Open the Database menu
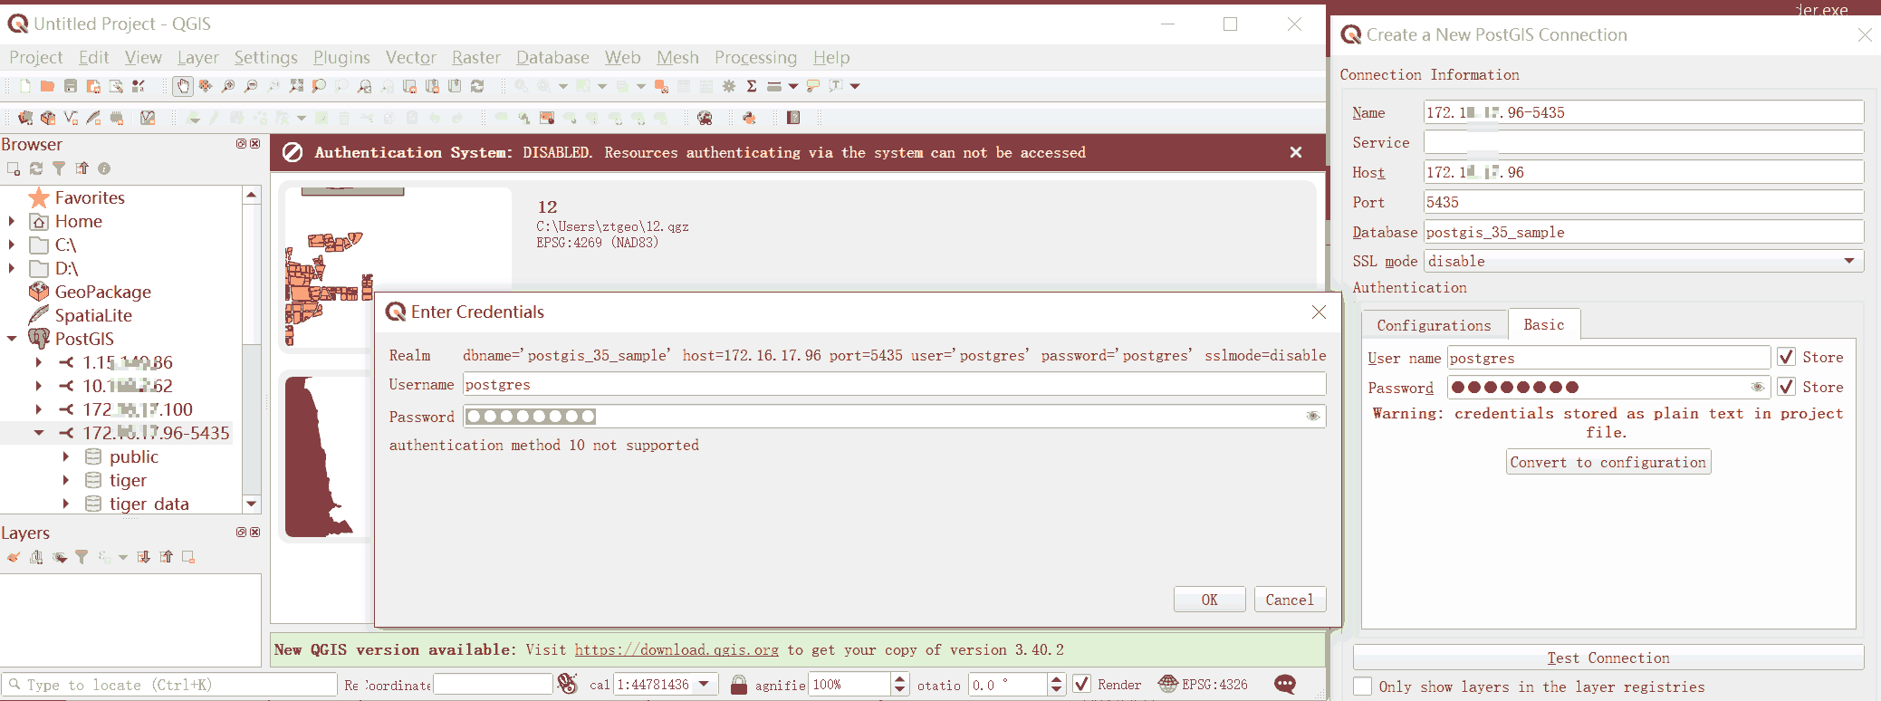Viewport: 1881px width, 701px height. 552,57
